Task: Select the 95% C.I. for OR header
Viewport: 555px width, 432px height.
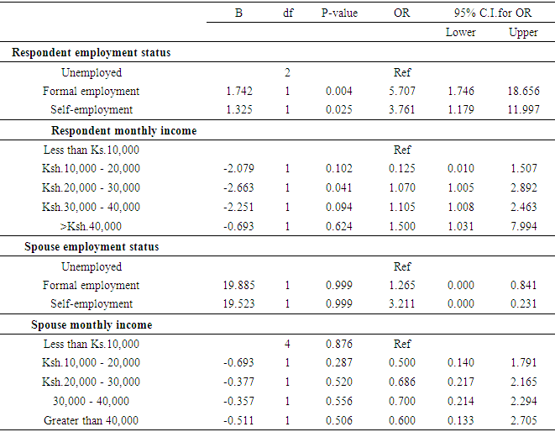Action: (492, 13)
